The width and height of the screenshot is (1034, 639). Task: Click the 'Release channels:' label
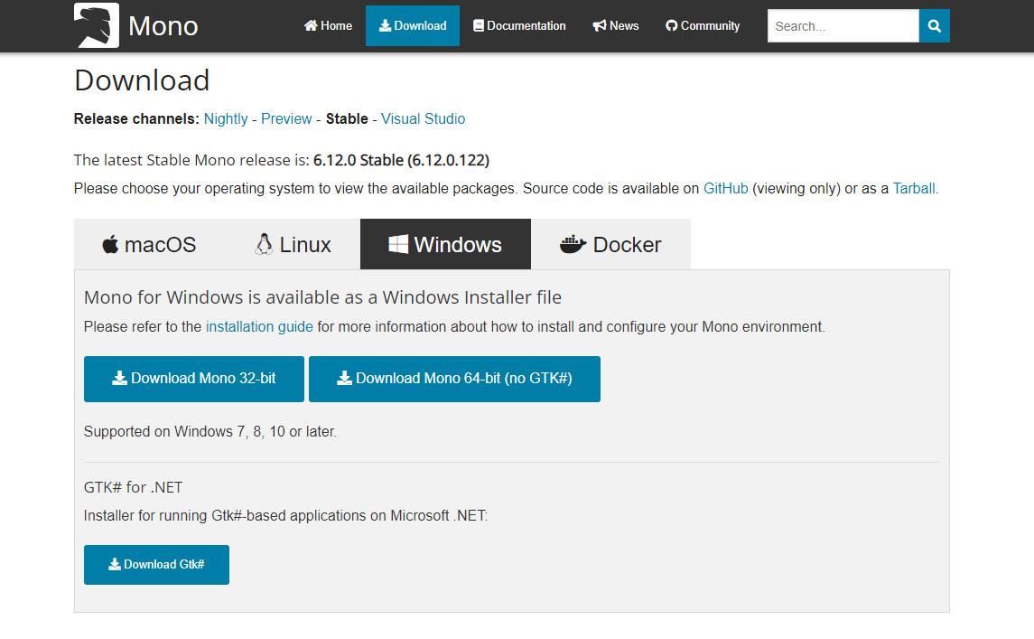point(136,118)
